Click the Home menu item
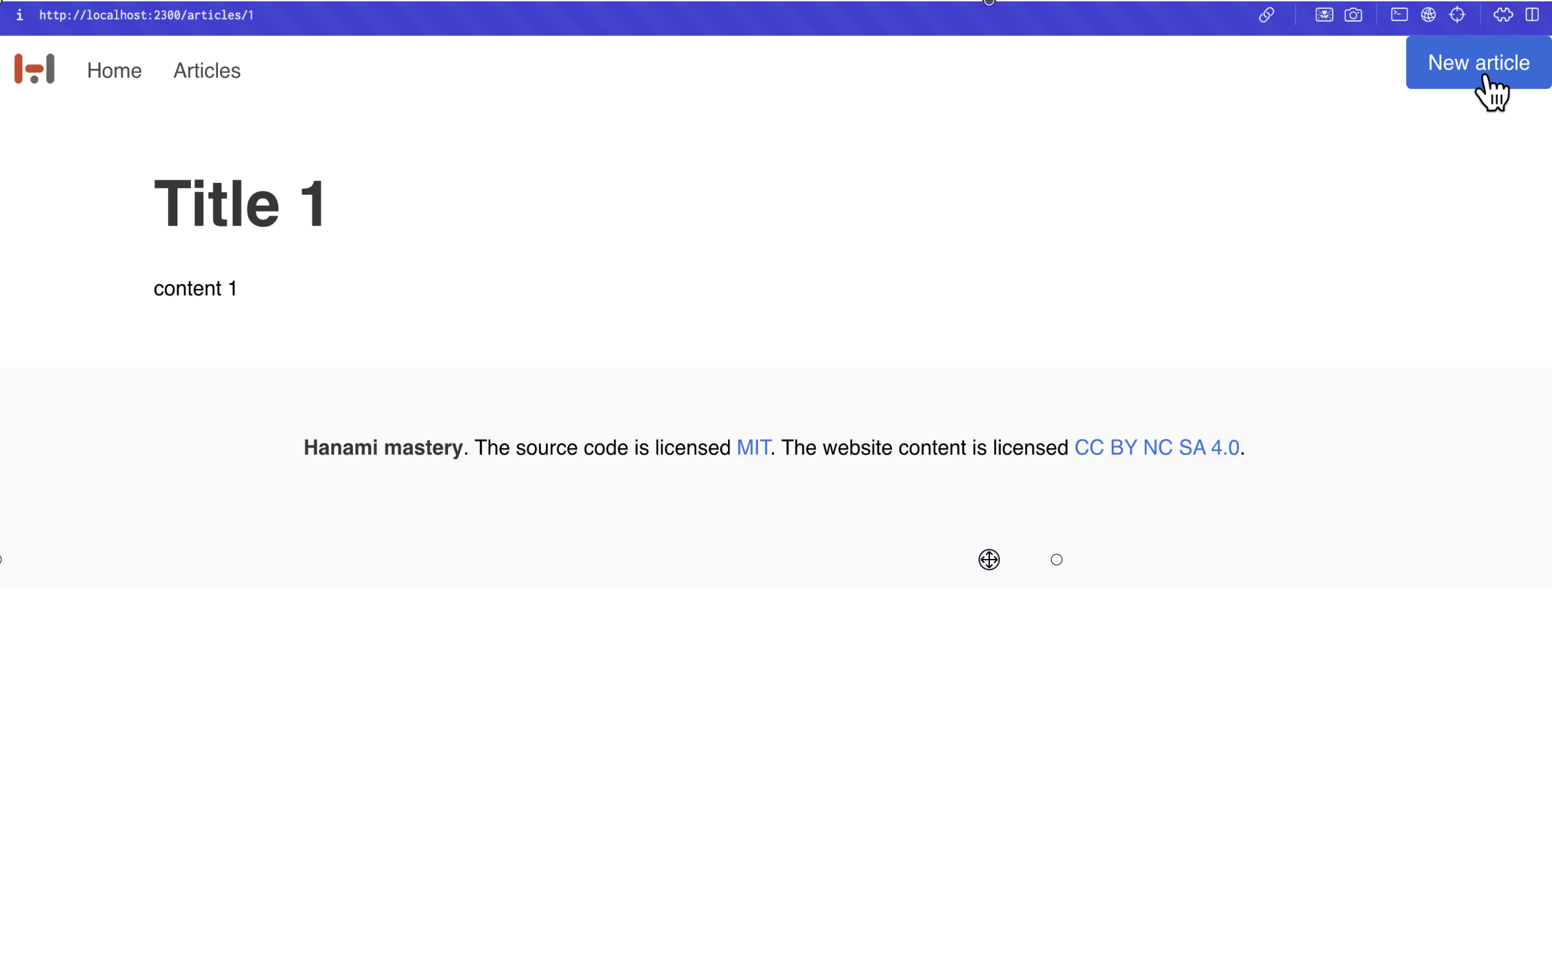 (x=114, y=70)
